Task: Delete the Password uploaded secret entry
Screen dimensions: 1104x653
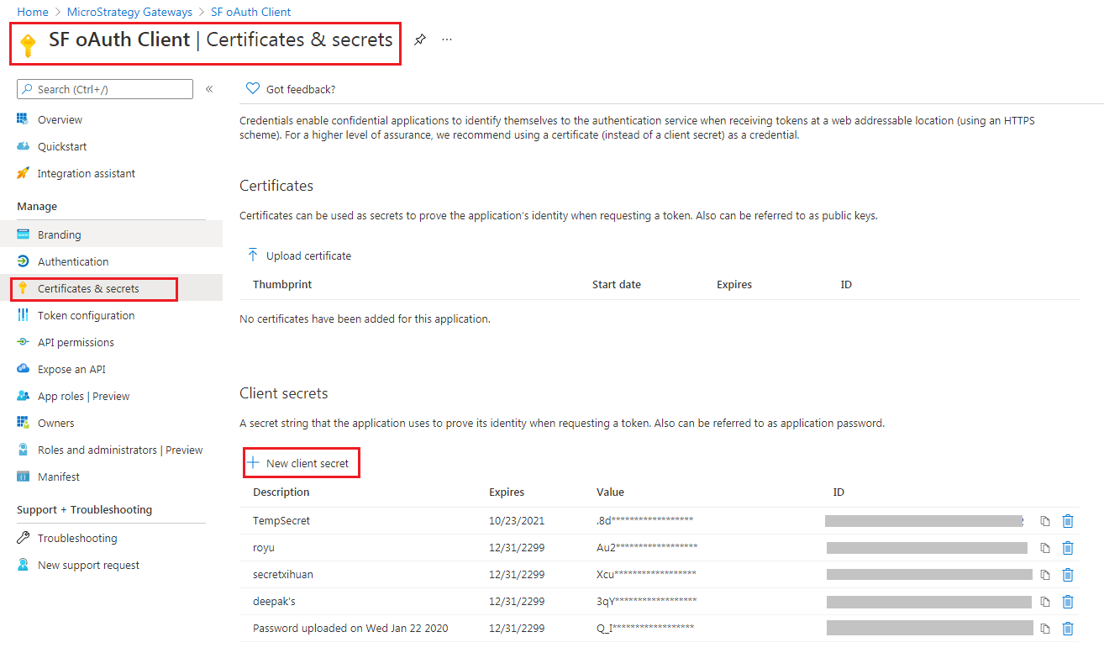Action: coord(1068,629)
